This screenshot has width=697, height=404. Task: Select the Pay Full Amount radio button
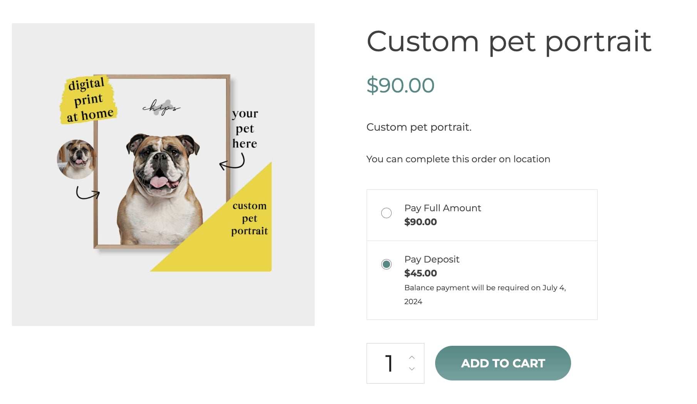point(386,213)
